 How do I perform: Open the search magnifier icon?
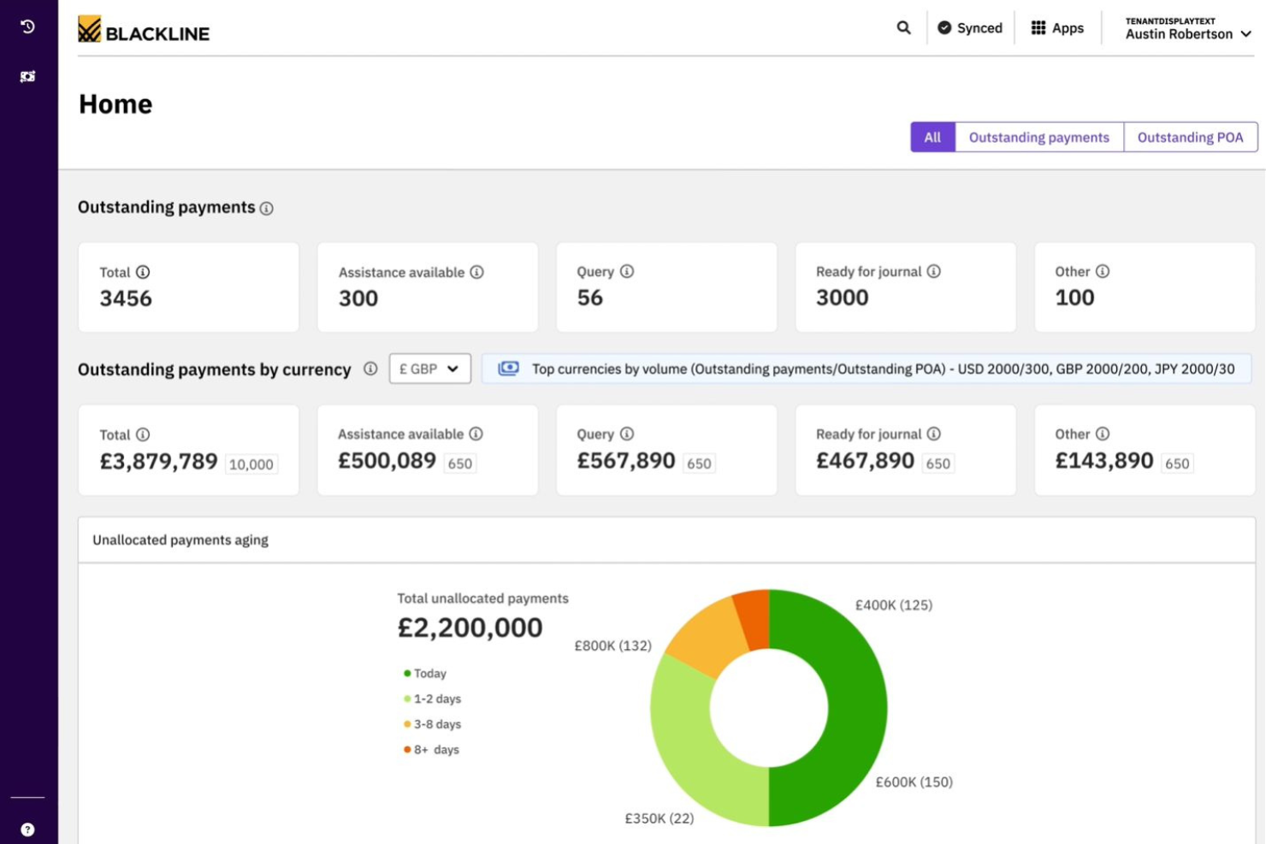(x=903, y=28)
